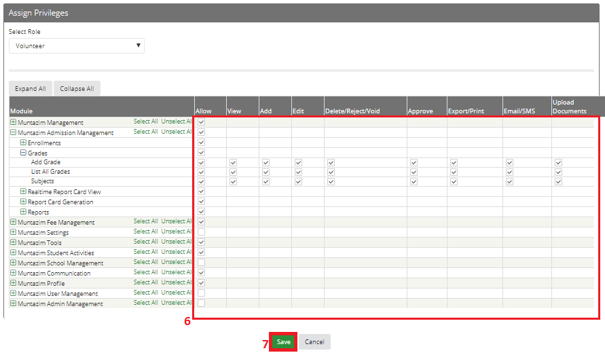
Task: Uncheck Add permission for Add Grade
Action: click(x=266, y=162)
